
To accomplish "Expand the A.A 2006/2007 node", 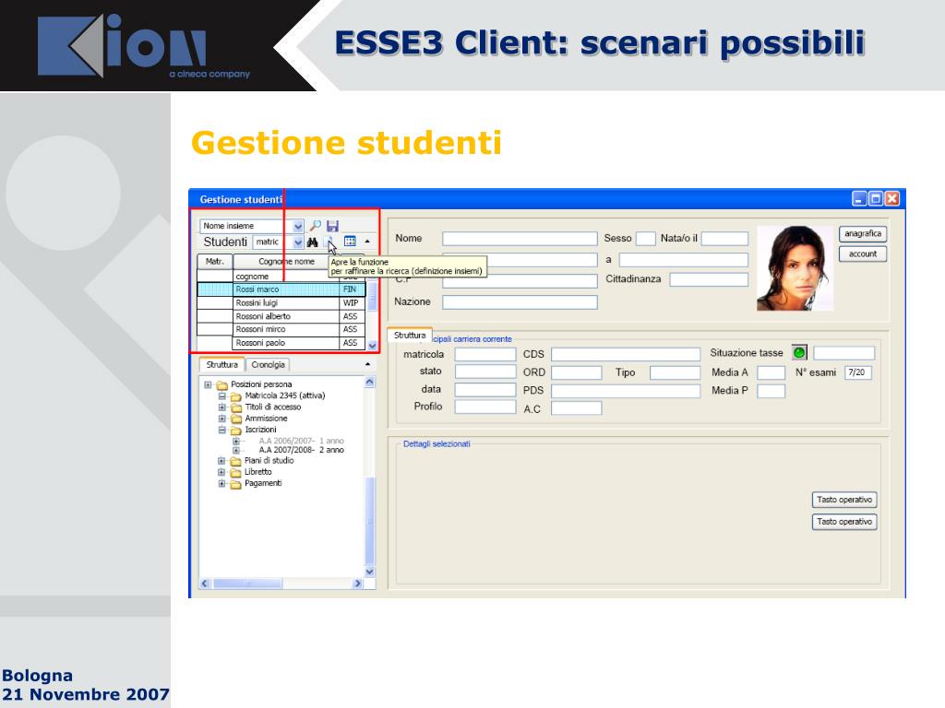I will (x=236, y=442).
